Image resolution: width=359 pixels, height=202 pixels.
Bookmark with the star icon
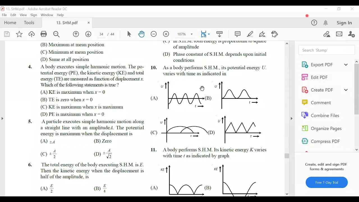(19, 34)
